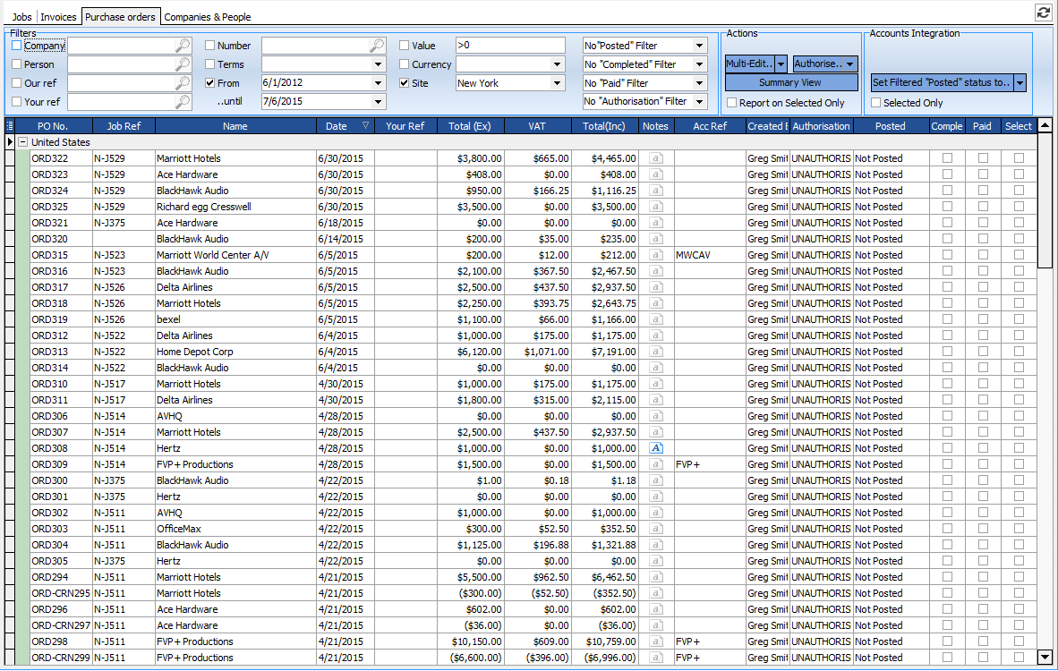
Task: Click the Summary View button
Action: tap(790, 82)
